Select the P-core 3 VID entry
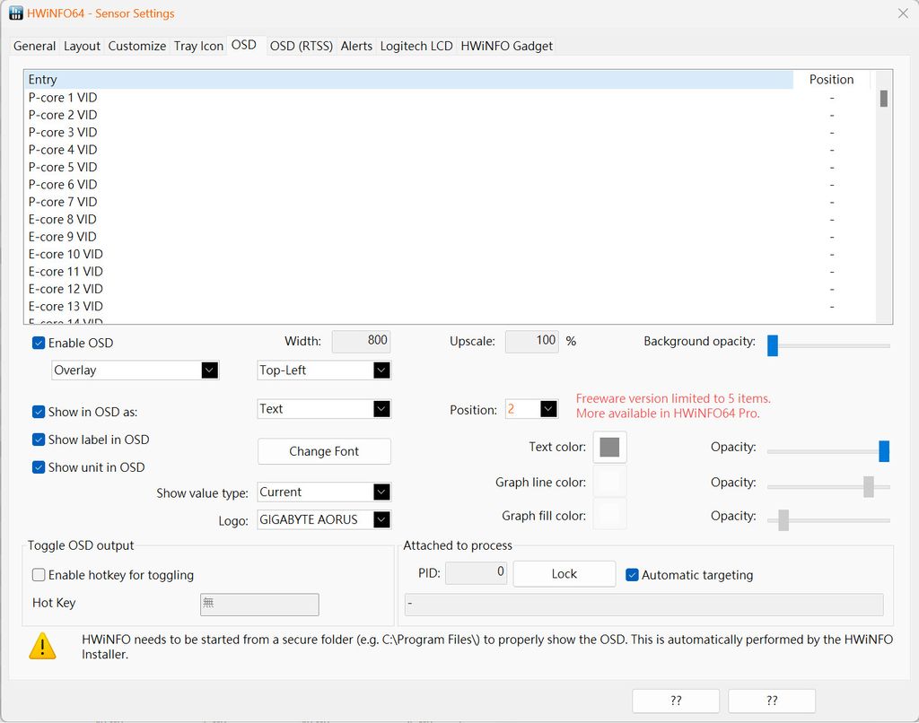 tap(63, 132)
